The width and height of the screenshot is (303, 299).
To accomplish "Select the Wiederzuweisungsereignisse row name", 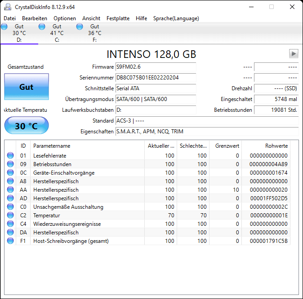I will pyautogui.click(x=67, y=224).
